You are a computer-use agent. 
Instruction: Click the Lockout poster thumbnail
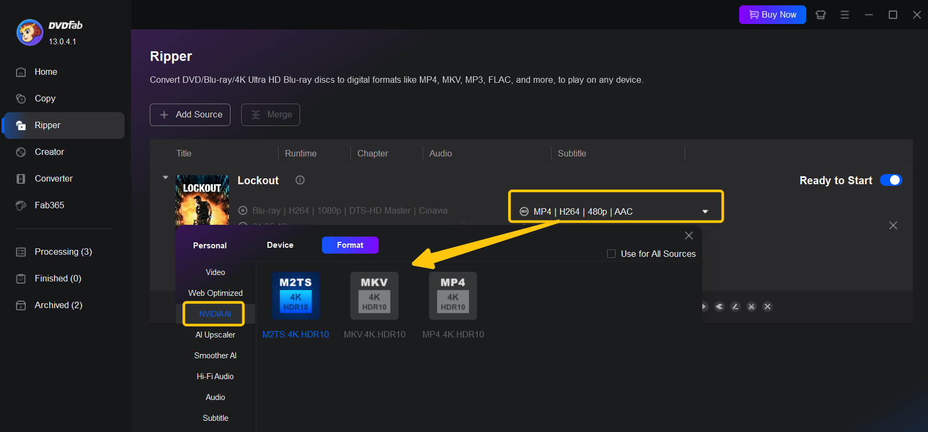(x=202, y=200)
